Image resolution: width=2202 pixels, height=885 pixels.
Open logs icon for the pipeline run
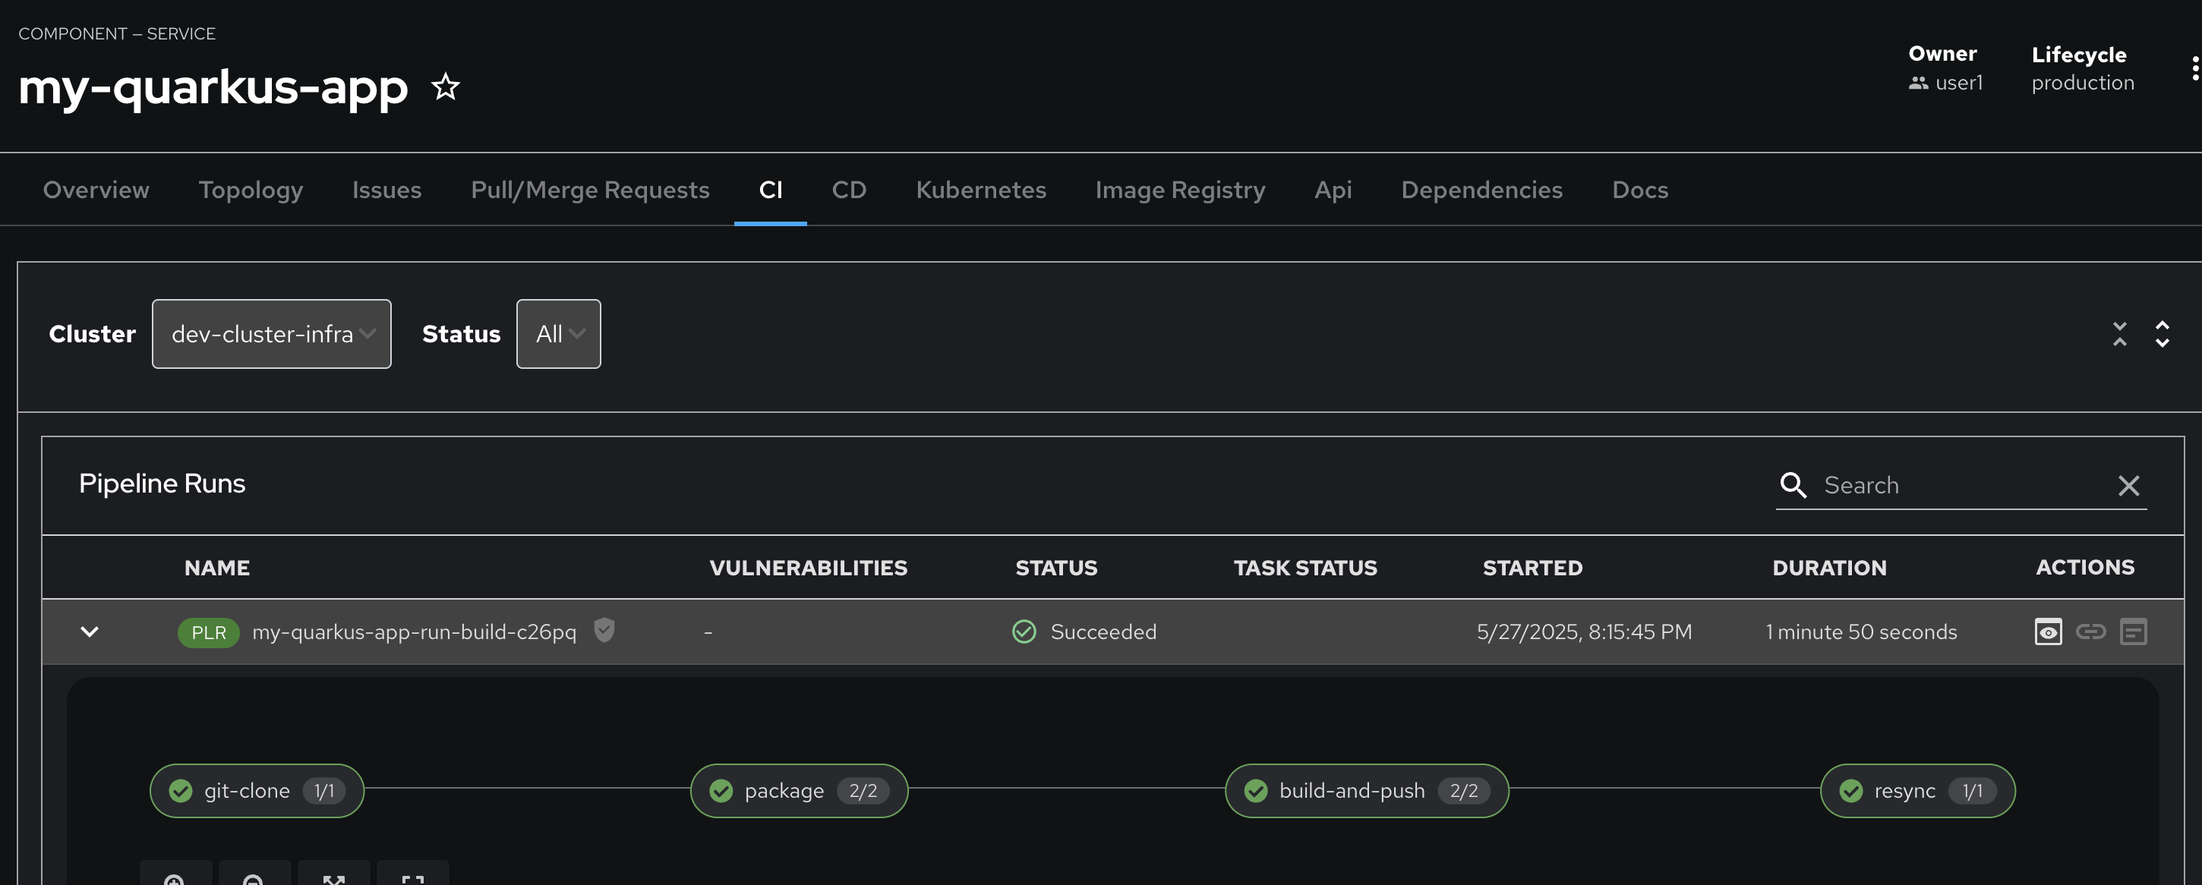pyautogui.click(x=2134, y=631)
